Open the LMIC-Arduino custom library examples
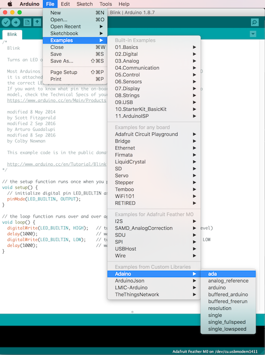The height and width of the screenshot is (355, 265). (154, 288)
